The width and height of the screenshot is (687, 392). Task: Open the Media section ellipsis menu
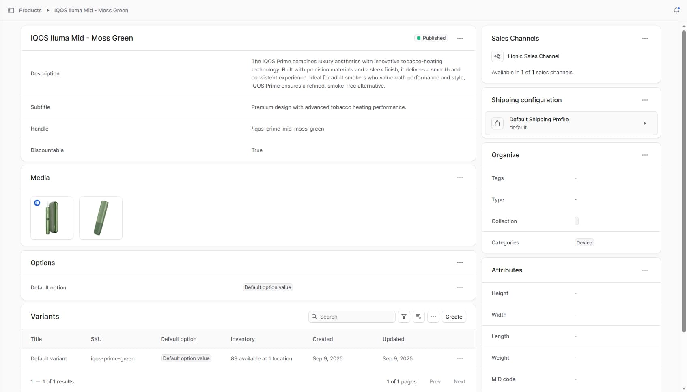click(460, 178)
